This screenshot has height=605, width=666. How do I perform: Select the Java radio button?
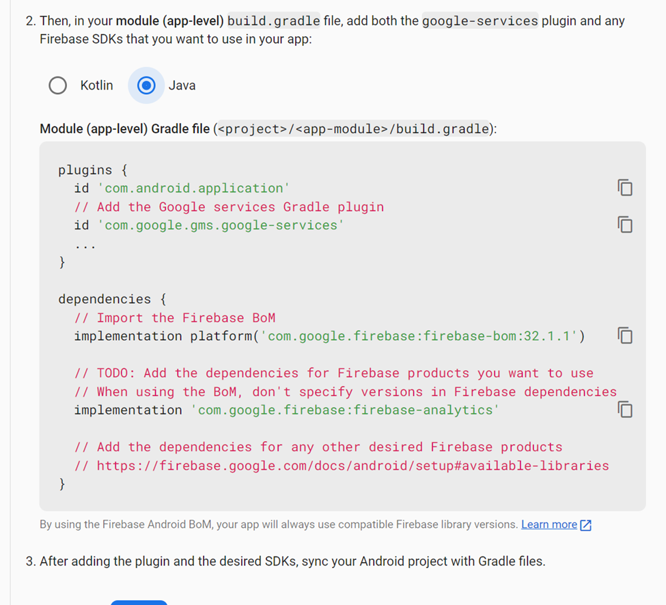[146, 85]
